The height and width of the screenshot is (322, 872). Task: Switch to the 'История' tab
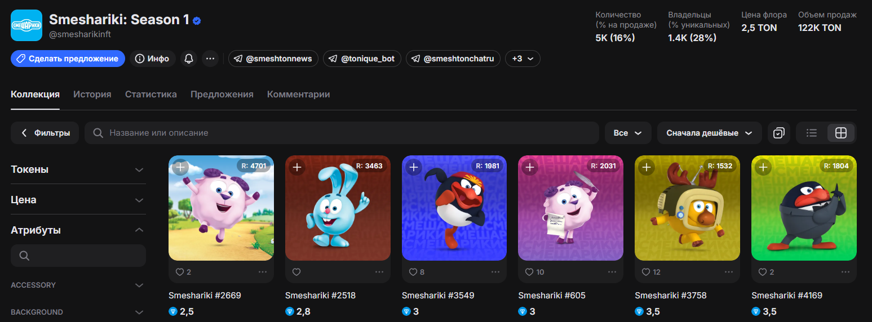pos(92,95)
